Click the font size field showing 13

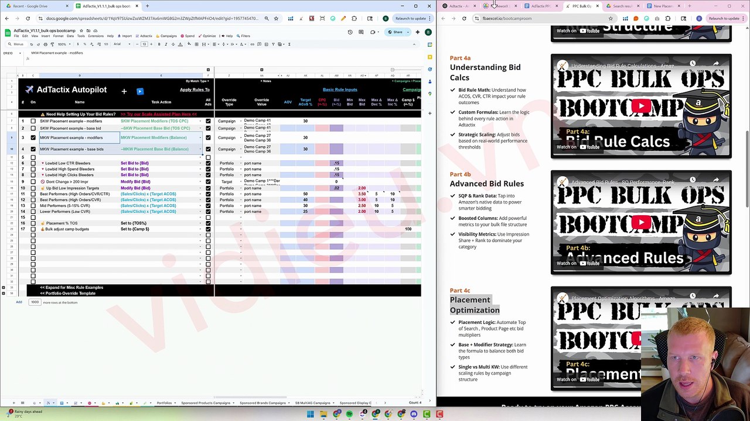tap(144, 44)
